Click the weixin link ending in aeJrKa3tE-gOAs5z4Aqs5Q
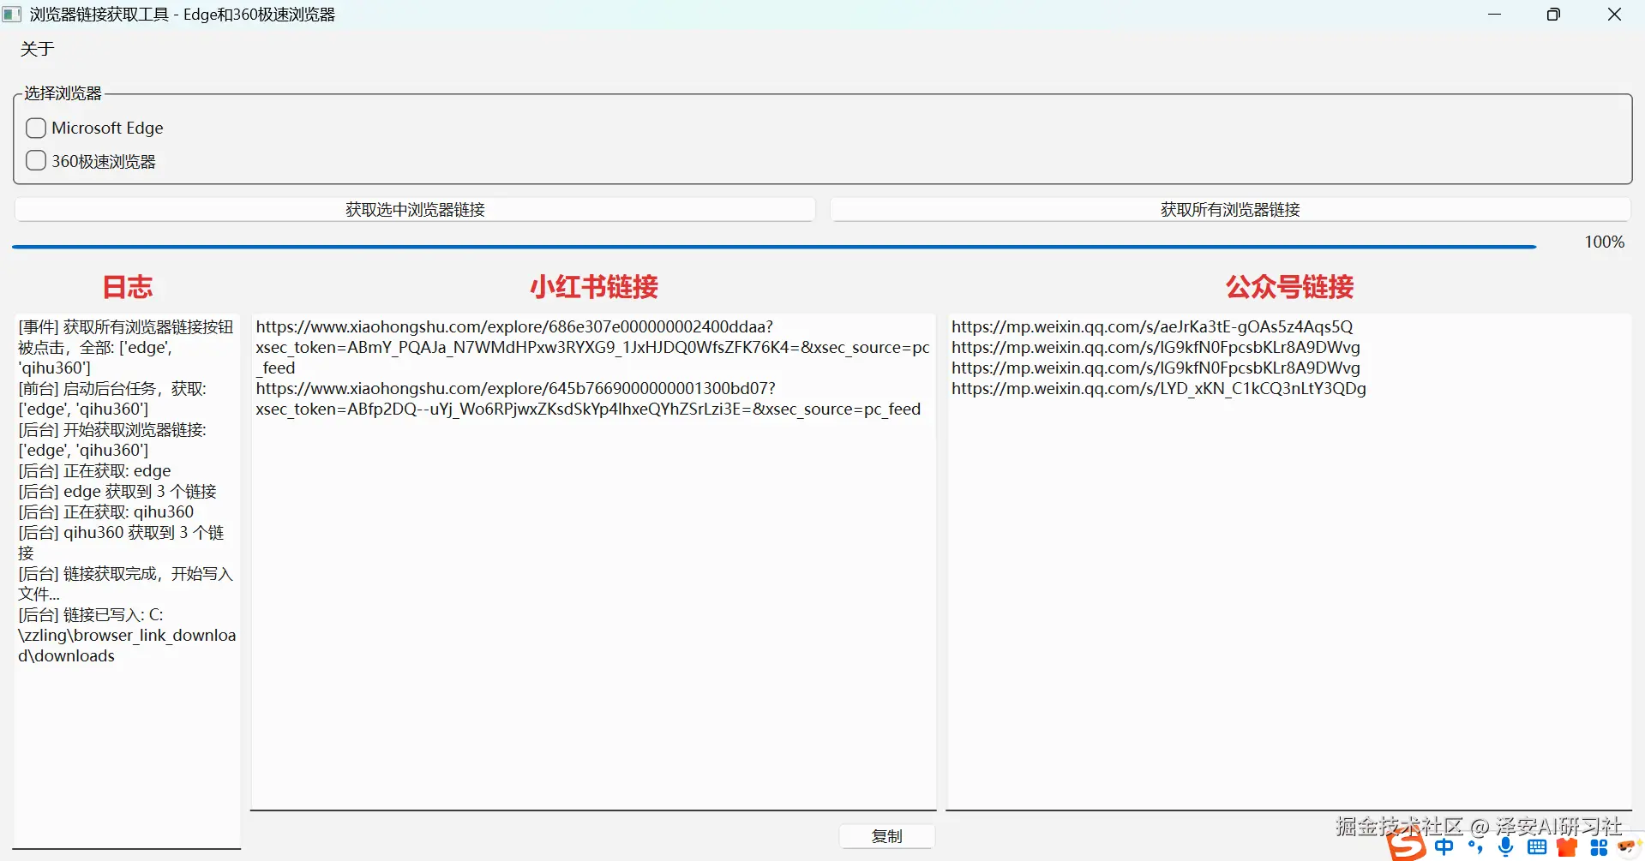This screenshot has width=1645, height=861. [1152, 326]
